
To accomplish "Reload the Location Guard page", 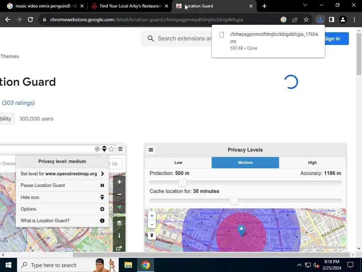I will 30,20.
